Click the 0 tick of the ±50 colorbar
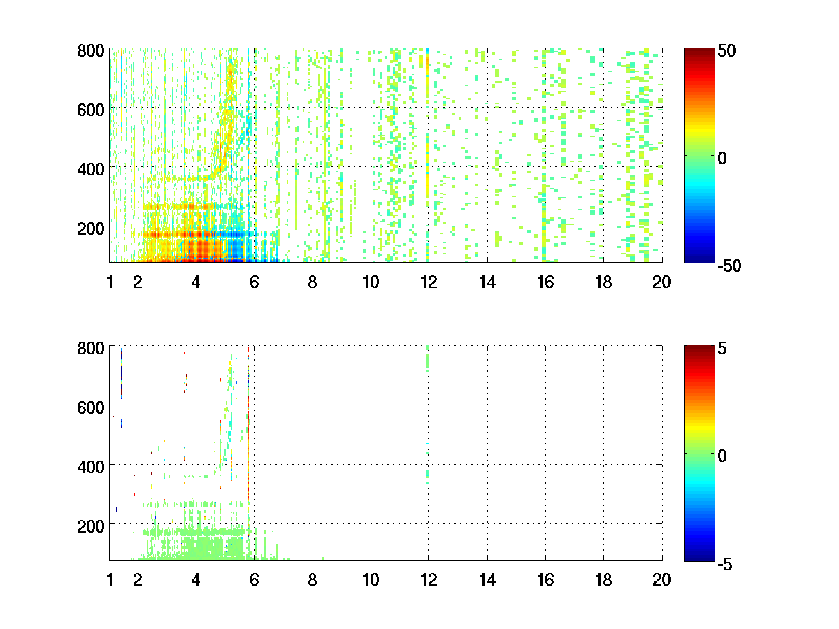The height and width of the screenshot is (629, 839). tap(722, 158)
